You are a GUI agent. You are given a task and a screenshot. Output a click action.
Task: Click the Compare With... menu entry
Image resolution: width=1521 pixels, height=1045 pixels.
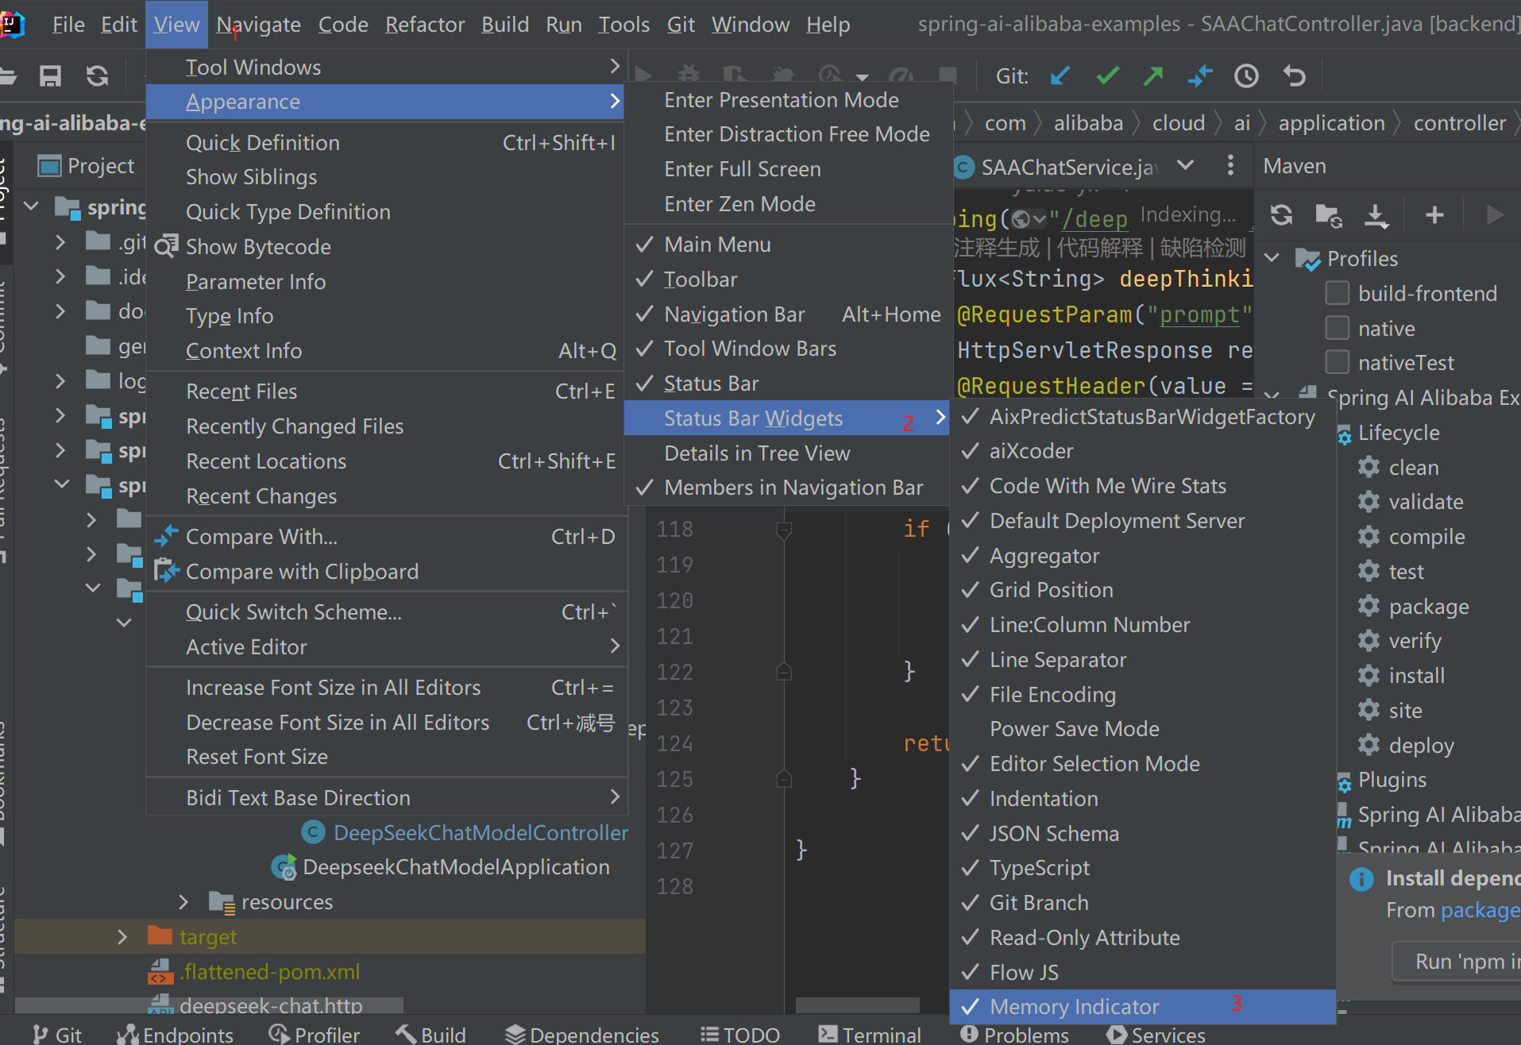(x=387, y=537)
